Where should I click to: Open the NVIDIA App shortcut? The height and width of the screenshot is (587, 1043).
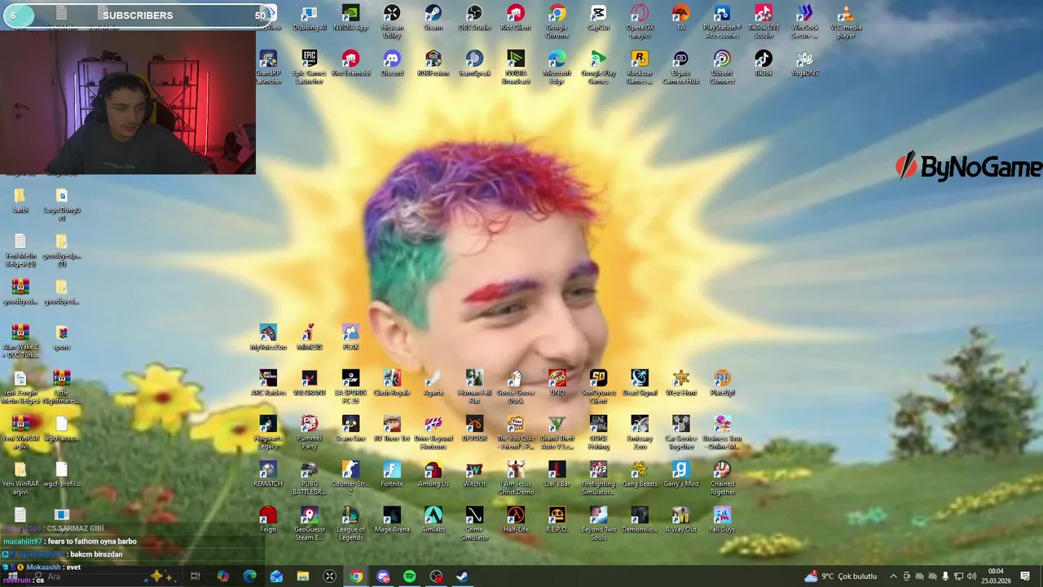click(350, 18)
